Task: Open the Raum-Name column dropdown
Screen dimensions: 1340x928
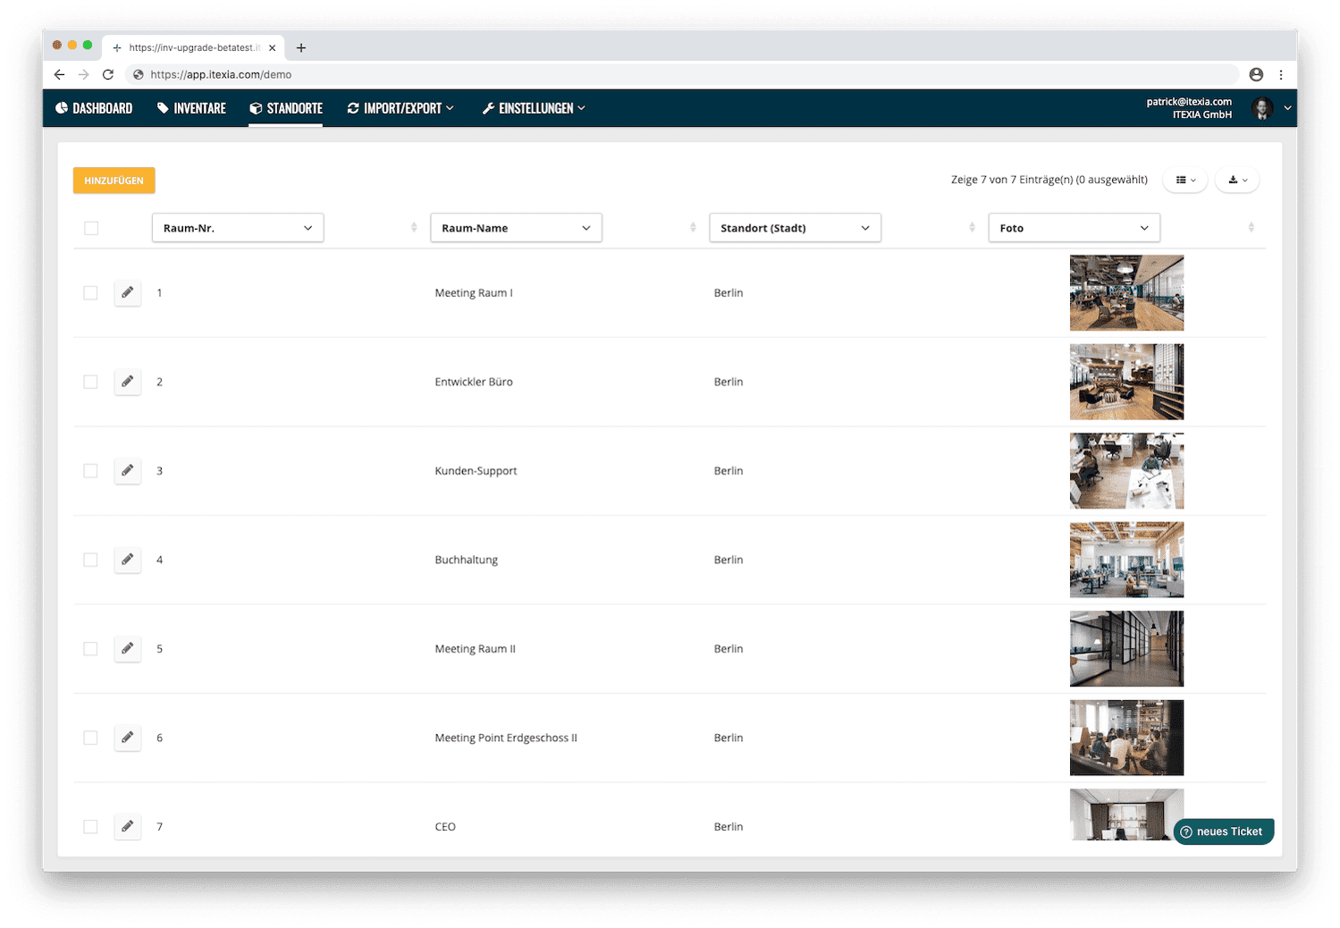Action: [516, 228]
